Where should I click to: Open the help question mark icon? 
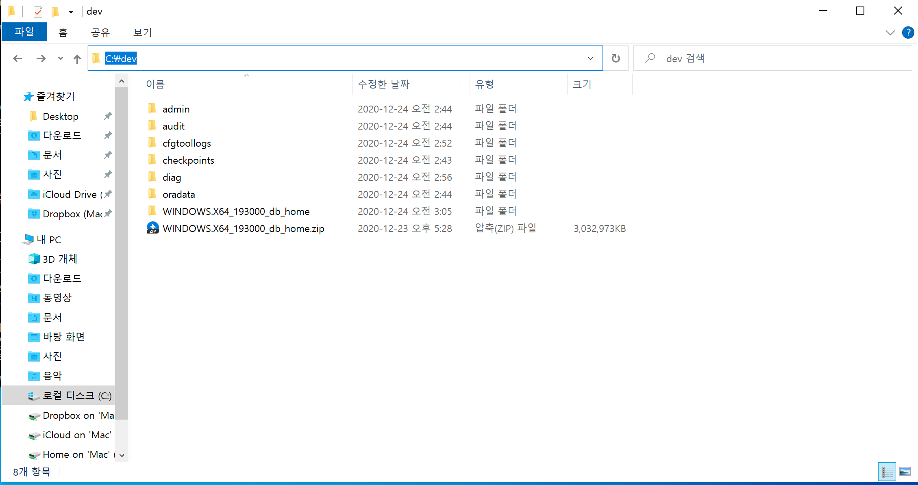pos(907,32)
